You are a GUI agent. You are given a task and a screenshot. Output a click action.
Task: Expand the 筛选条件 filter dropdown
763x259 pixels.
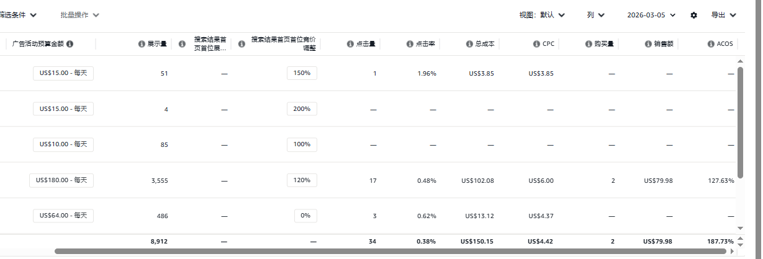(x=17, y=14)
